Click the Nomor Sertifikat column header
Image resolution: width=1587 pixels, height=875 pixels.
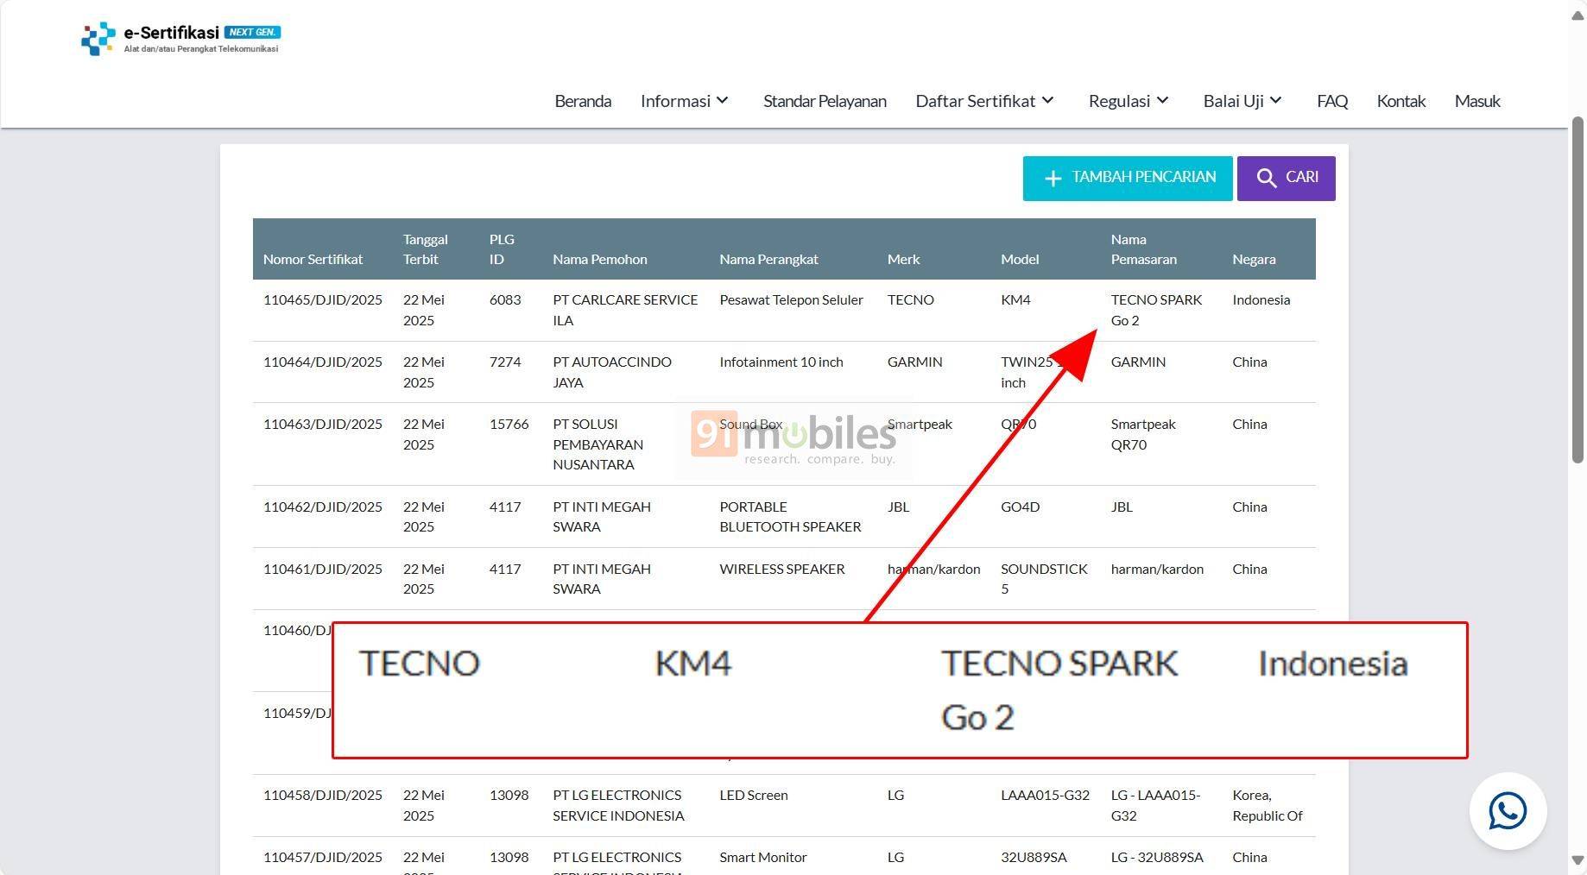313,259
